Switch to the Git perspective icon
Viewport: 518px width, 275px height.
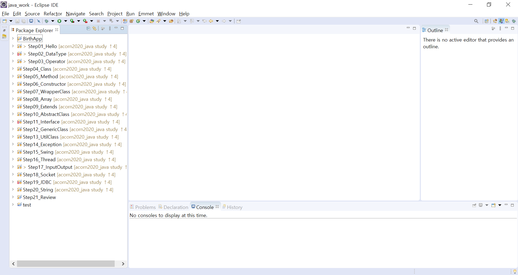point(507,21)
